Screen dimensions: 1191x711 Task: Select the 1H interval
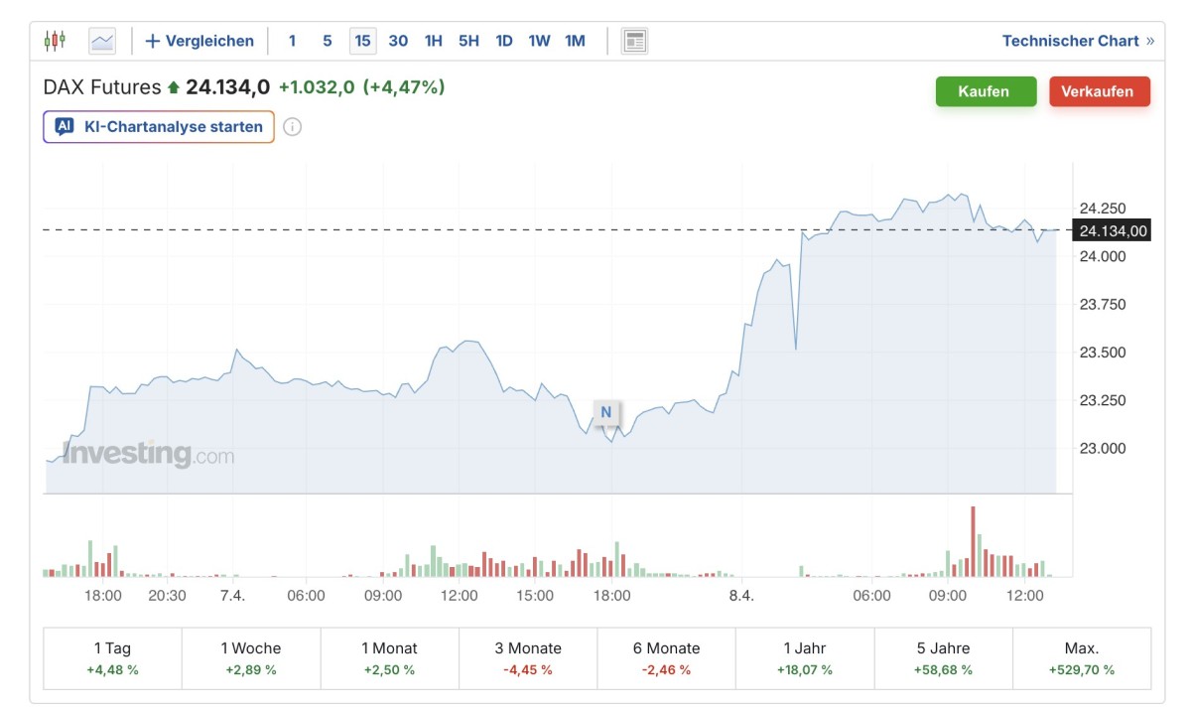[434, 41]
